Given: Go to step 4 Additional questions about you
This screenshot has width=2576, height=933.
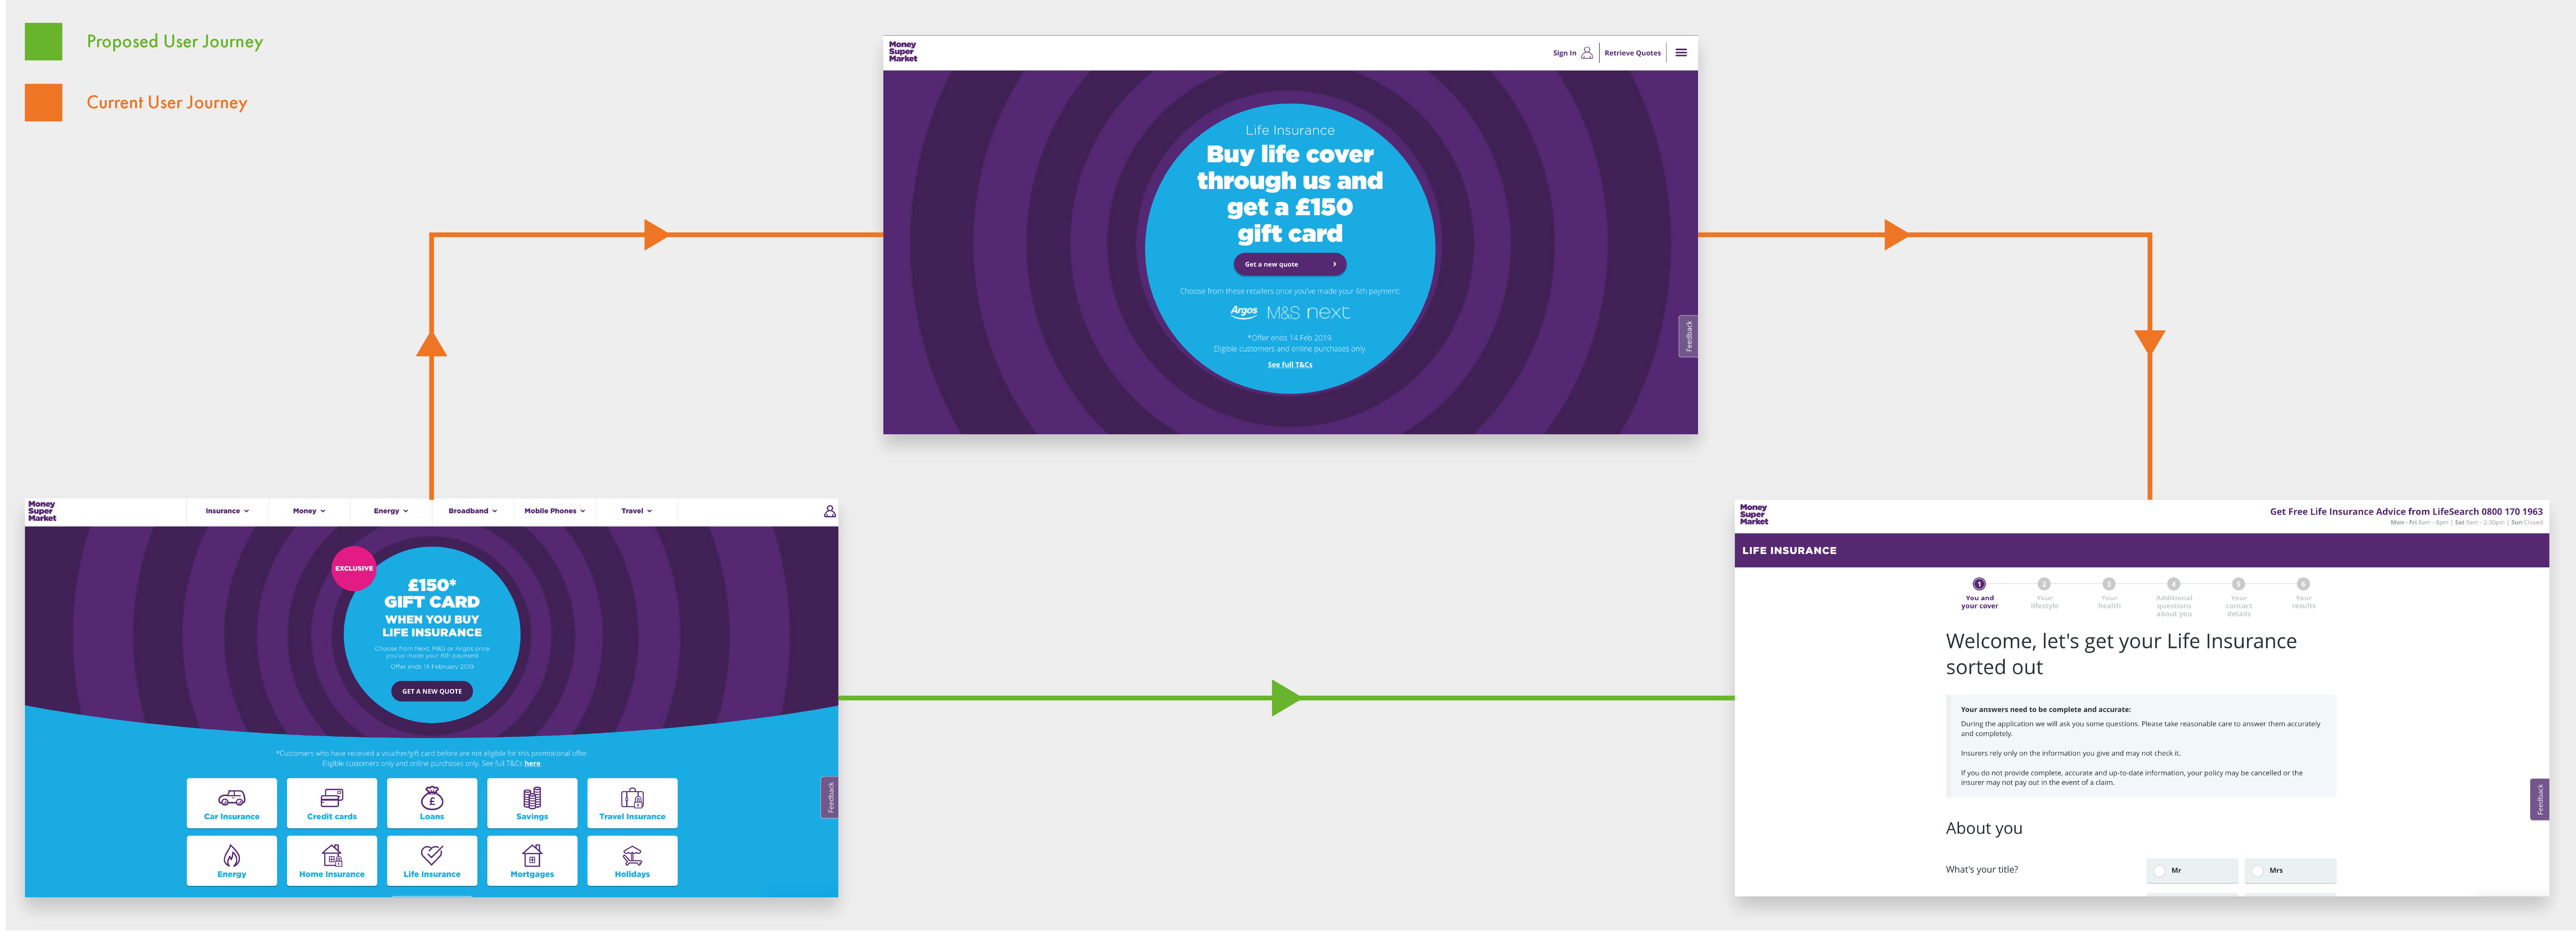Looking at the screenshot, I should [2173, 597].
